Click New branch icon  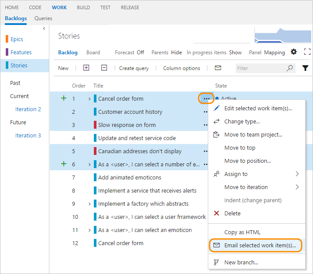click(216, 262)
